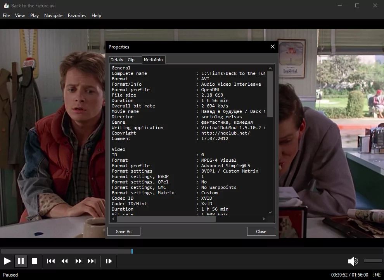Click the time display 00:39:52 / 01:56:00

tap(349, 275)
